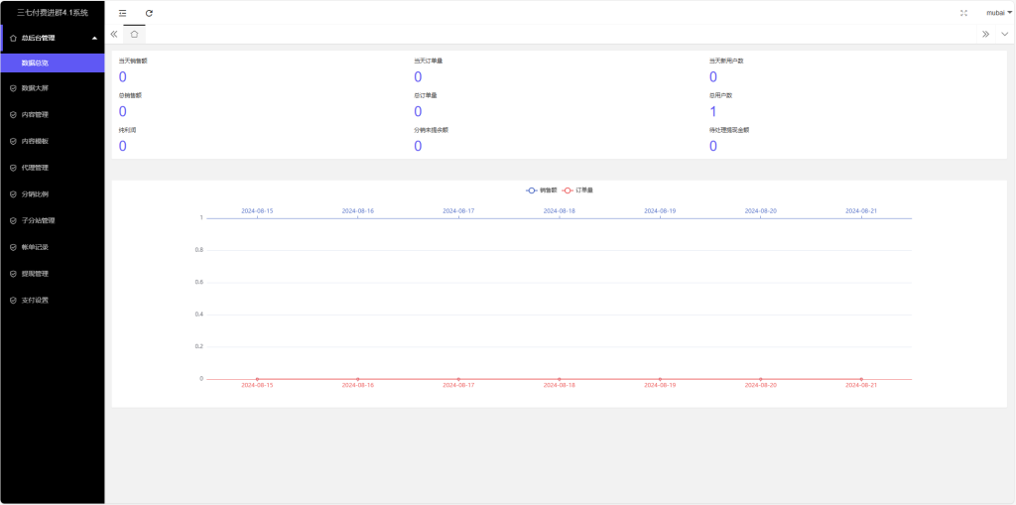1016x505 pixels.
Task: Open the tab options dropdown chevron
Action: point(1004,34)
